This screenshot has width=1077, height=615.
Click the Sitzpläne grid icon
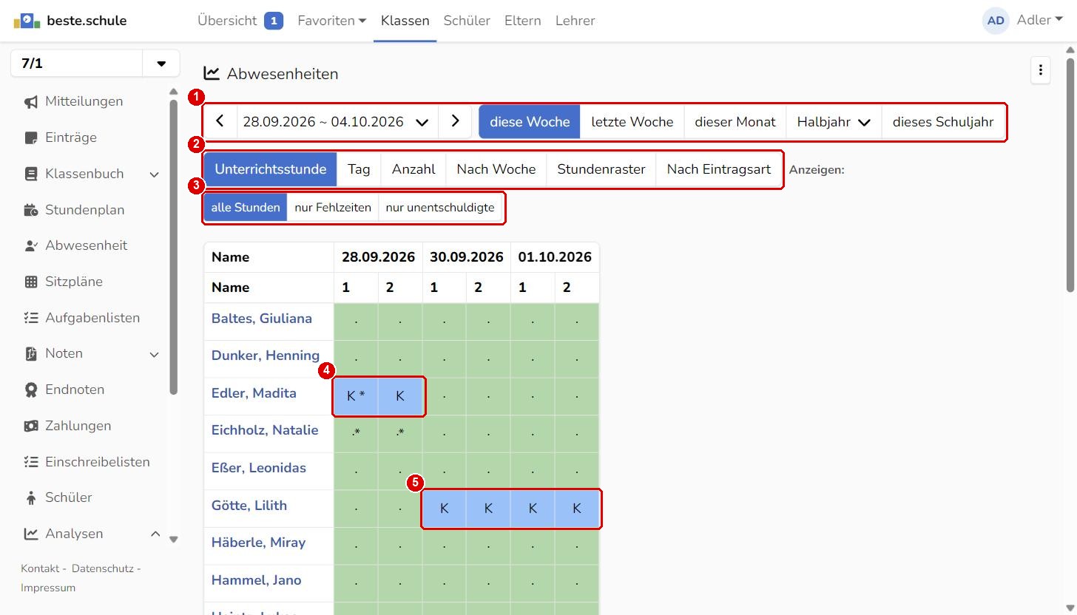31,282
